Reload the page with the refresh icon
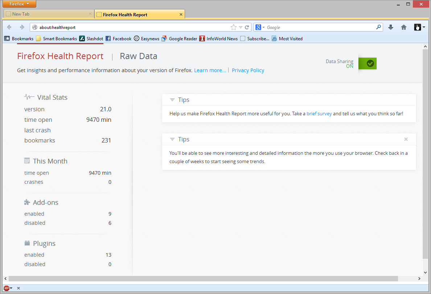 [x=247, y=27]
